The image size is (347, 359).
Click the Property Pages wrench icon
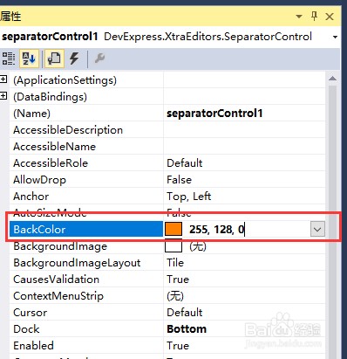[99, 59]
